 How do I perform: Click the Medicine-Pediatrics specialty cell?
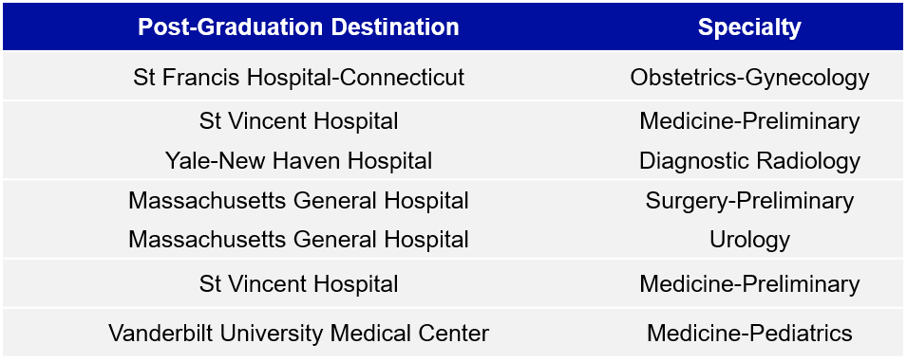click(x=749, y=334)
